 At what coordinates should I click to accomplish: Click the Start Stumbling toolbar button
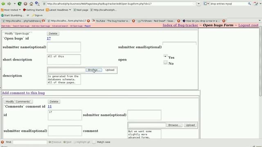pos(13,15)
